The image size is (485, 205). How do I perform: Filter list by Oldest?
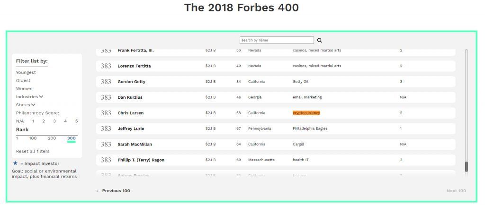(x=23, y=80)
